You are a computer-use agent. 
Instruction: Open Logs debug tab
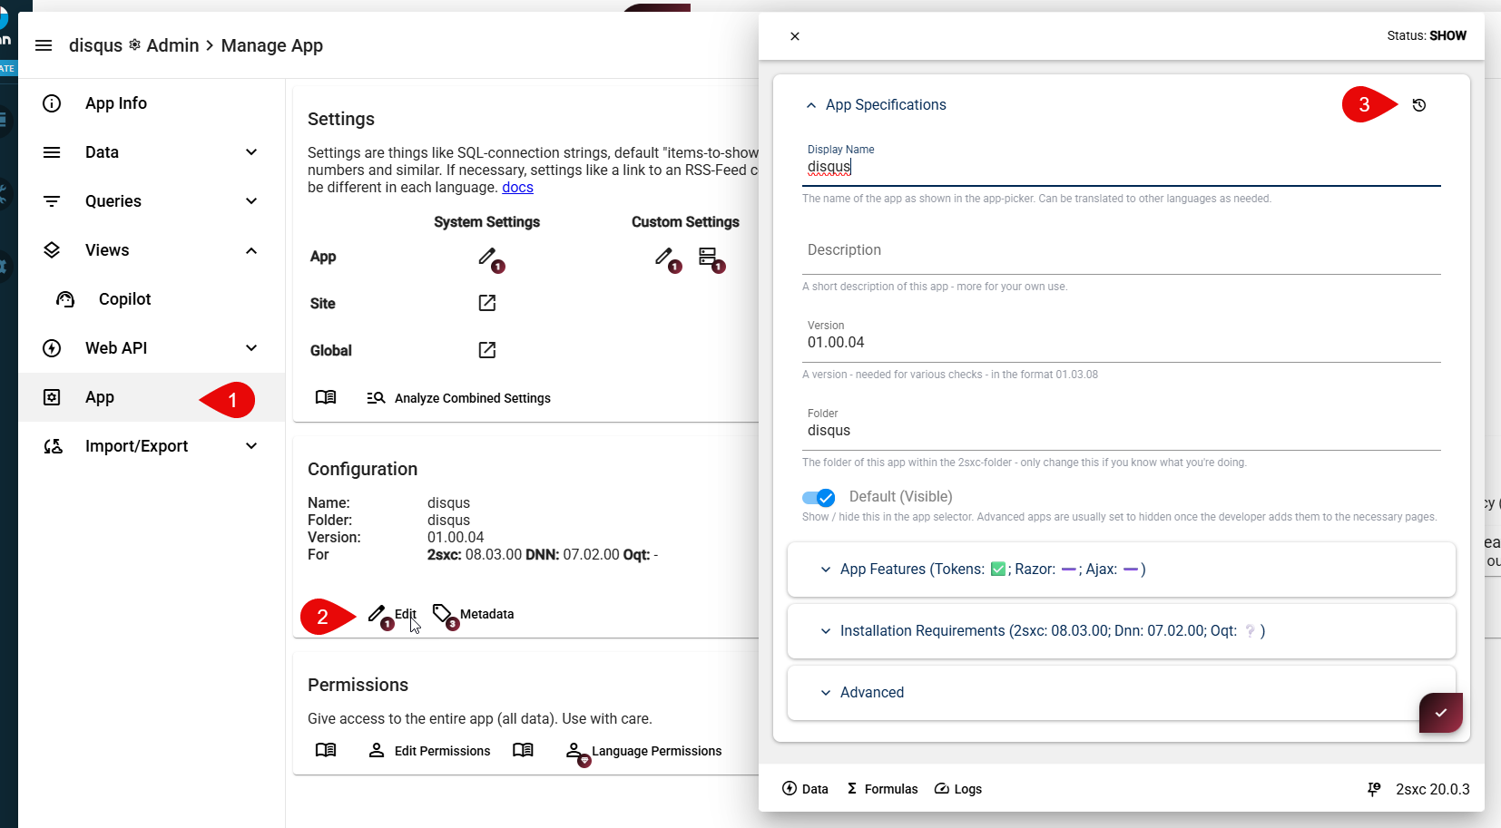point(958,789)
